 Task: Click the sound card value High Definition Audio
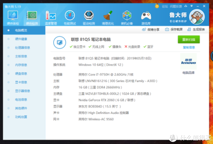pyautogui.click(x=104, y=113)
